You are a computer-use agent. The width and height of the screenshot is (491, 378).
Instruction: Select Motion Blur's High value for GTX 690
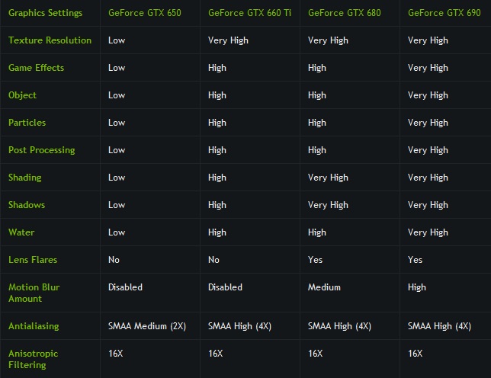tap(417, 287)
